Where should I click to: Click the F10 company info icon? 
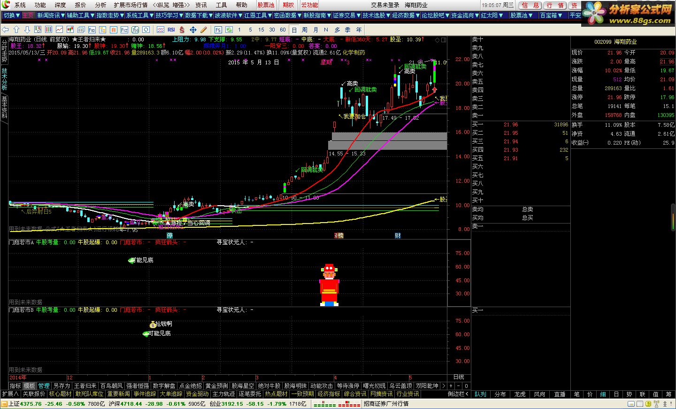pos(92,30)
